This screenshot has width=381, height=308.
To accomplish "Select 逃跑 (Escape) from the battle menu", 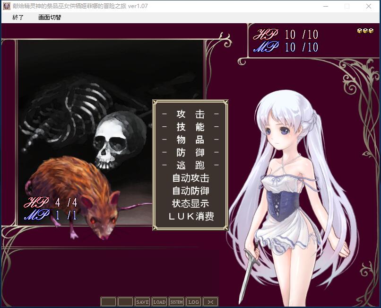I will (x=190, y=166).
